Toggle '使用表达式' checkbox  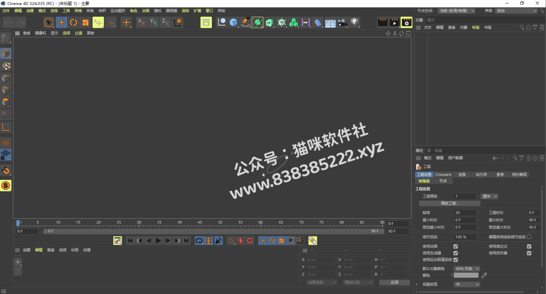click(529, 247)
